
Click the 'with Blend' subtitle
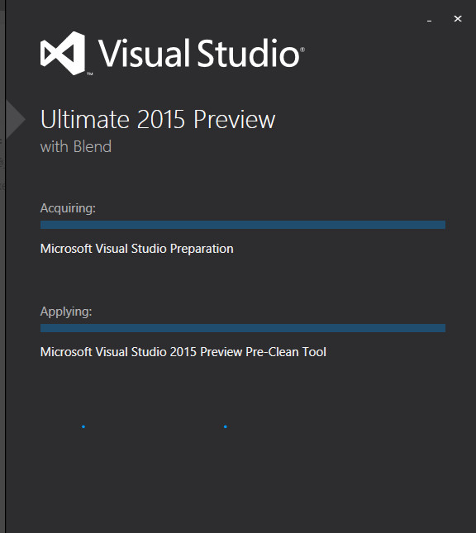point(76,147)
